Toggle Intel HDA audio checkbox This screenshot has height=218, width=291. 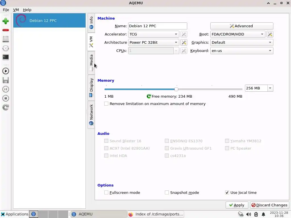[106, 156]
